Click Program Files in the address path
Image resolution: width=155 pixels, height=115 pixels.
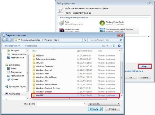point(51,40)
